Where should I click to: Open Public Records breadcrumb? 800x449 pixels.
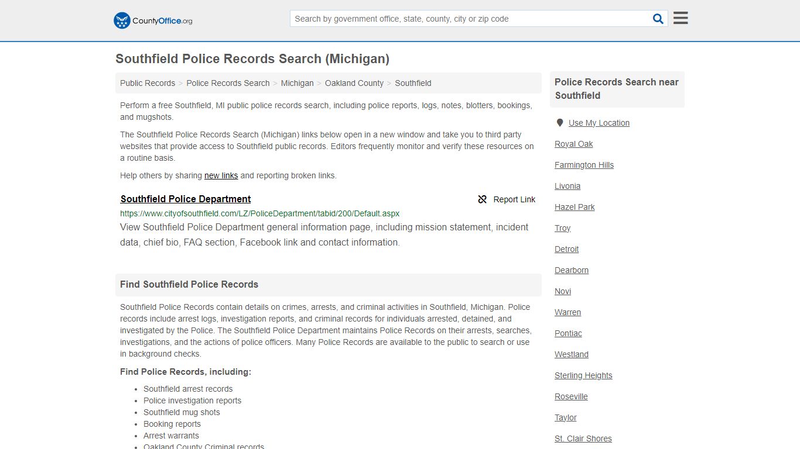[x=148, y=83]
